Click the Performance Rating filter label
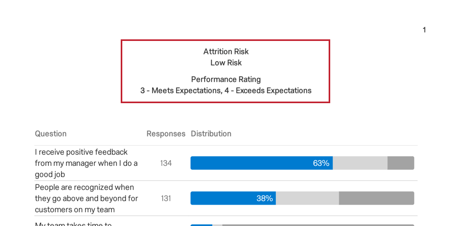The image size is (452, 226). coord(225,79)
